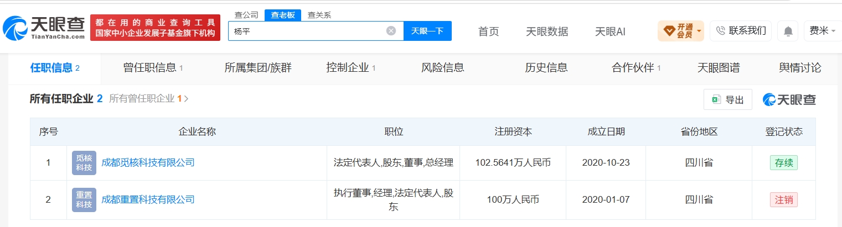Clear the search field text
Screen dimensions: 842x227
[391, 31]
